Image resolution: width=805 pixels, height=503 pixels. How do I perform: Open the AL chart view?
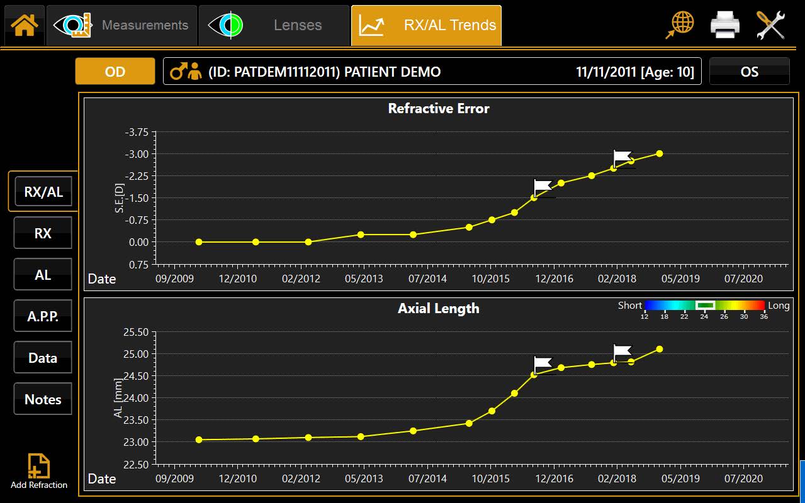[42, 274]
